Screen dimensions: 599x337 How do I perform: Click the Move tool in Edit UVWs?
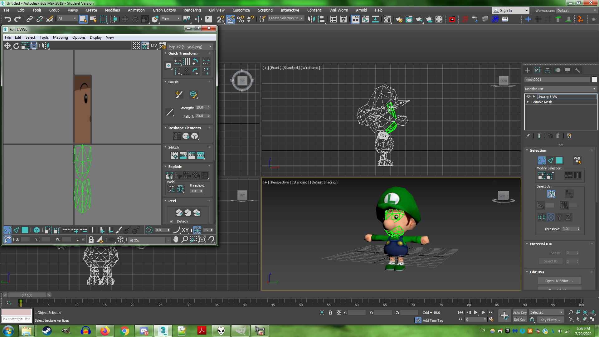(x=7, y=46)
